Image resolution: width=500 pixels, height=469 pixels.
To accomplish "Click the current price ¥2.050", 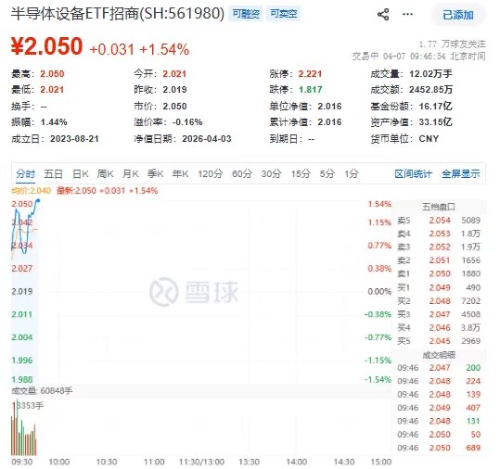I will pos(47,46).
